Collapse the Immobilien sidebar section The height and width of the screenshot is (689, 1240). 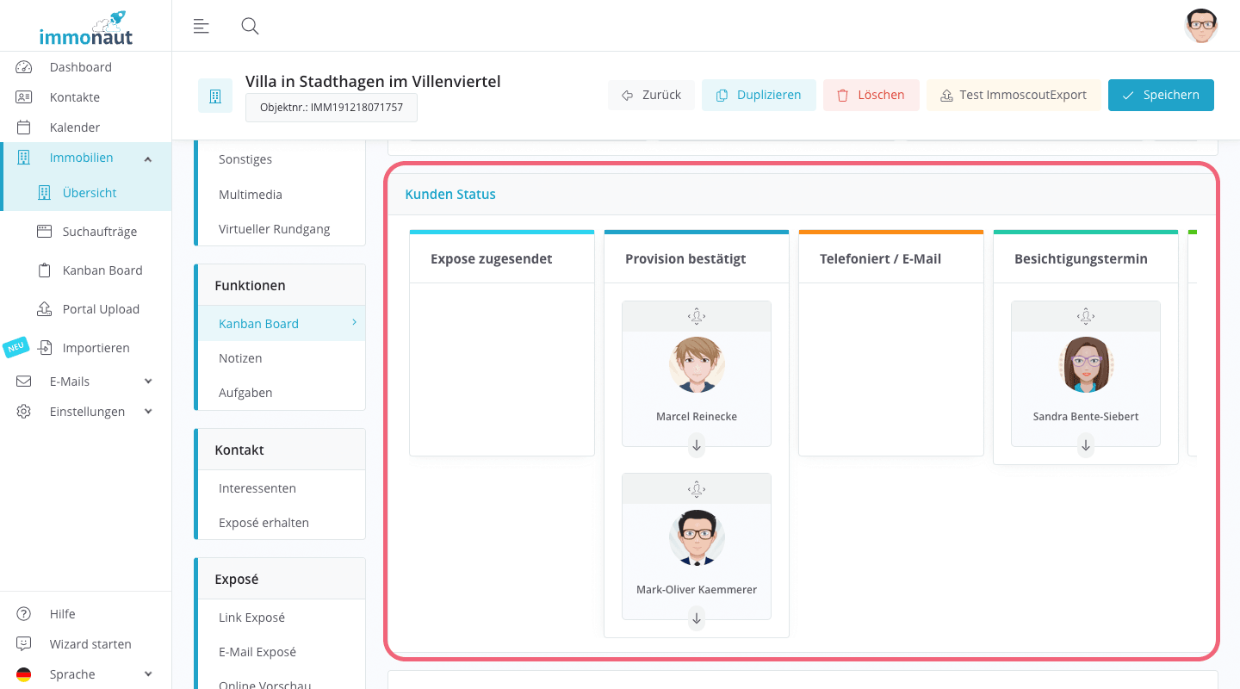tap(147, 158)
